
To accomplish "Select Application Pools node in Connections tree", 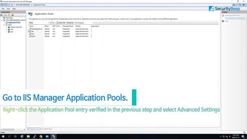I will (14, 22).
